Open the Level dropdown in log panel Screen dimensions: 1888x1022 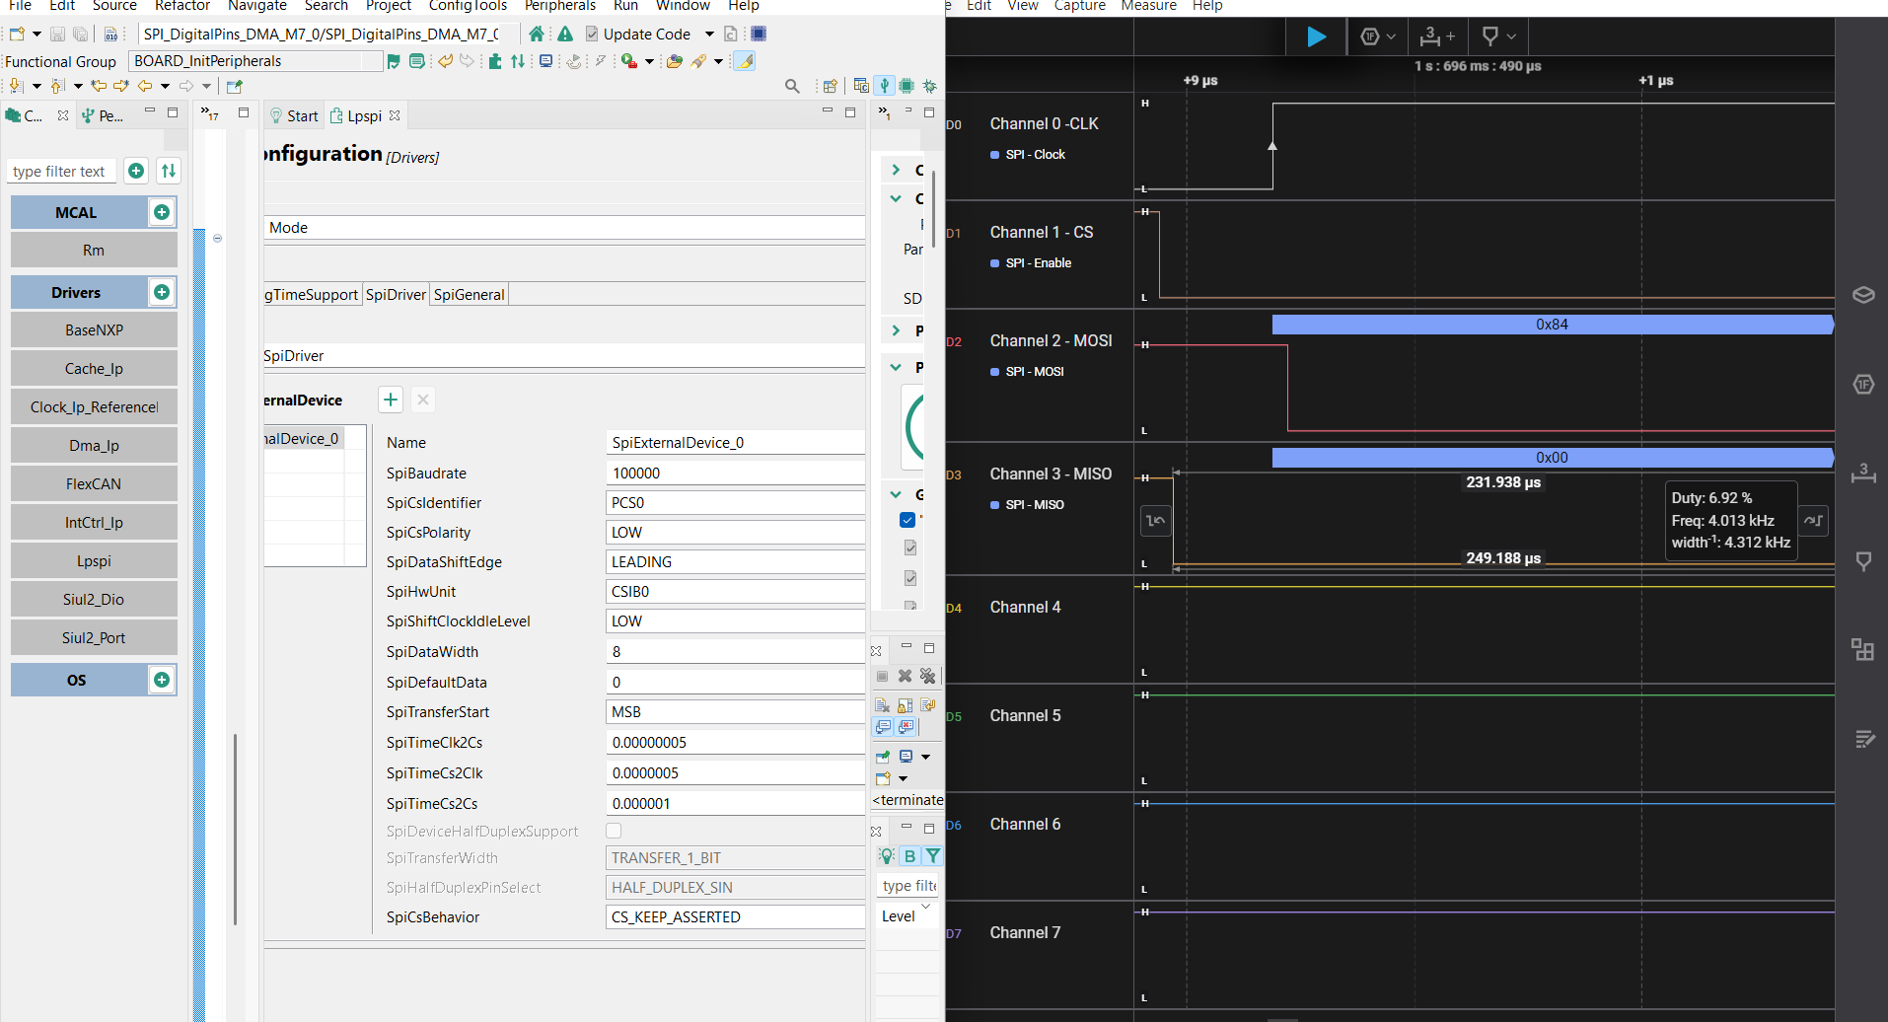click(906, 915)
